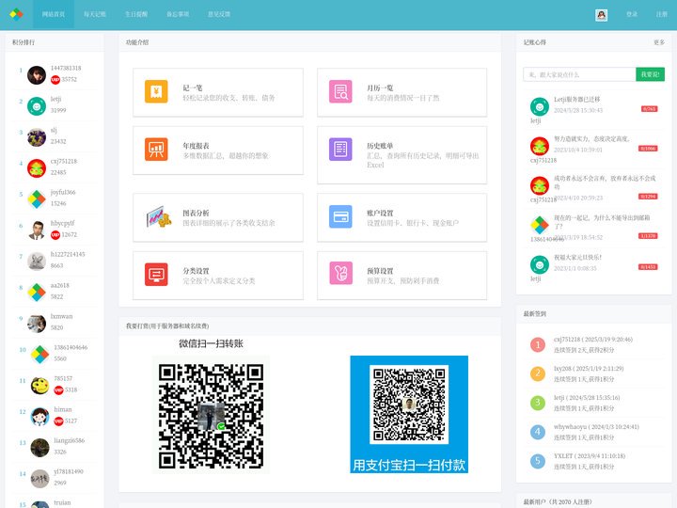This screenshot has width=677, height=508.
Task: Click the 注册 link in header
Action: point(662,14)
